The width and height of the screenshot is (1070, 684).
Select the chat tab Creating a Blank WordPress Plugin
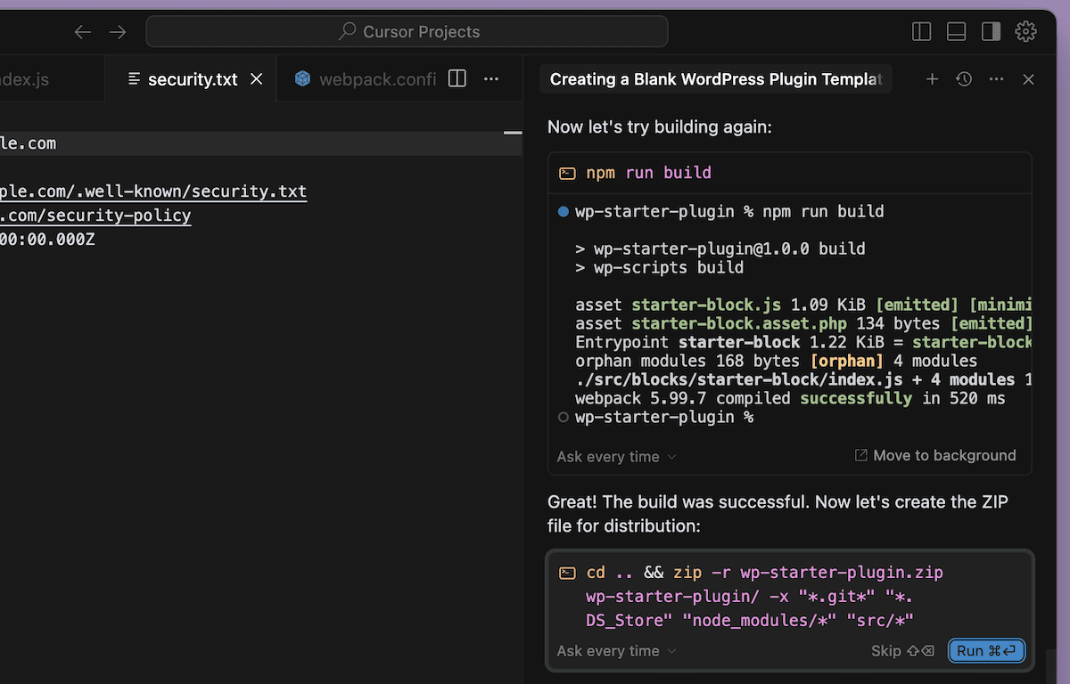716,79
